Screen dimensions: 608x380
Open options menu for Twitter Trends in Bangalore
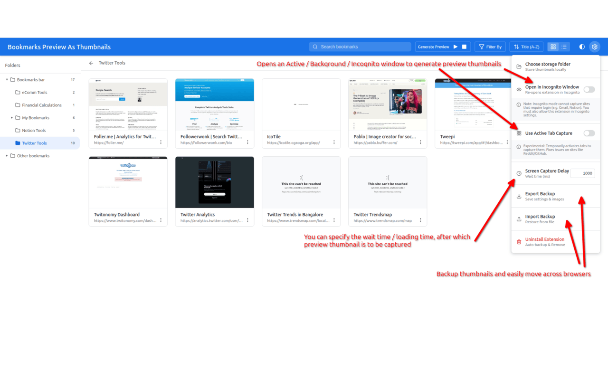(x=334, y=220)
